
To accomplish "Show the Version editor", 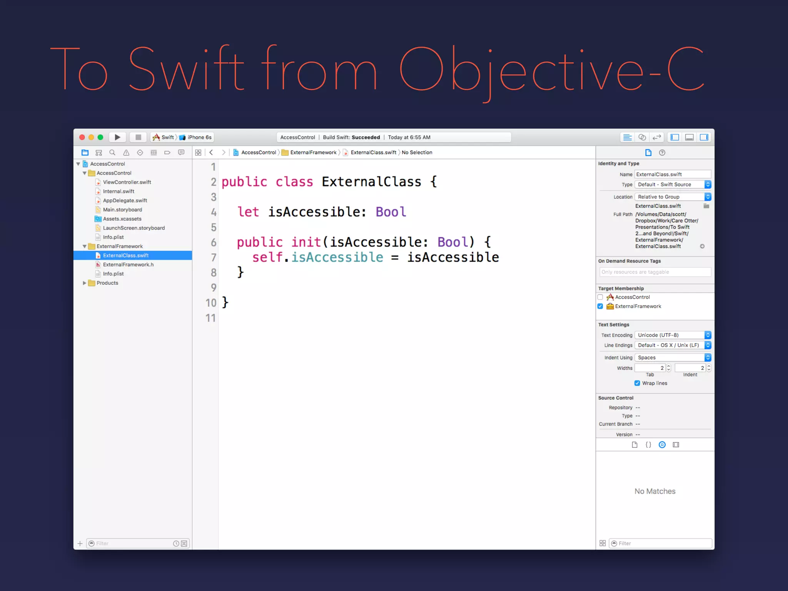I will click(x=657, y=137).
